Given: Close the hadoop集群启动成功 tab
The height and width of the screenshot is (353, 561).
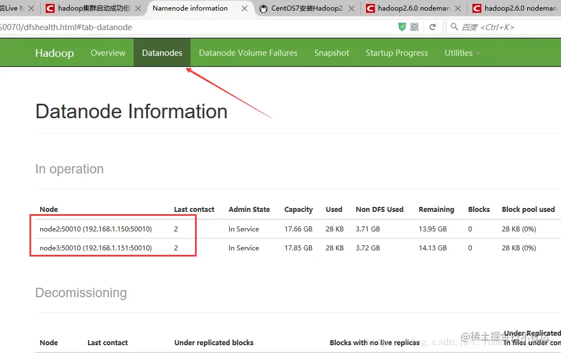Looking at the screenshot, I should pos(138,8).
